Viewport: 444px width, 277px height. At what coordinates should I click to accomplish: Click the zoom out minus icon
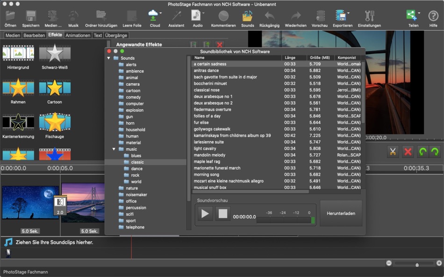point(389,263)
